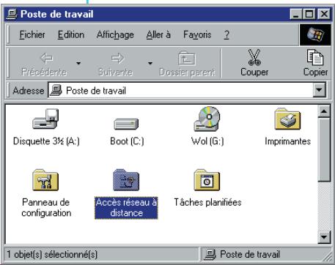Viewport: 335px width, 265px height.
Task: Click the Wol (G:) label text
Action: (x=207, y=141)
